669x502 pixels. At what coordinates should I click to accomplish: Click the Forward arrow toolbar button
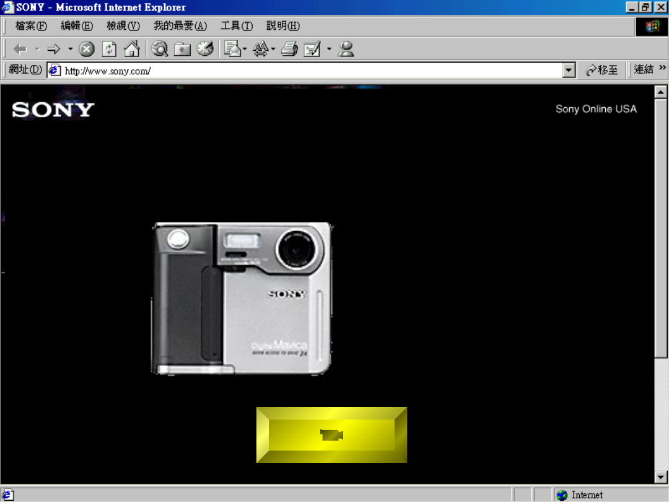pos(54,49)
